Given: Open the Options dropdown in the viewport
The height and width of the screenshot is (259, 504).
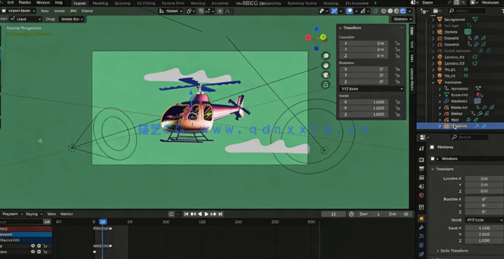Looking at the screenshot, I should (x=402, y=19).
